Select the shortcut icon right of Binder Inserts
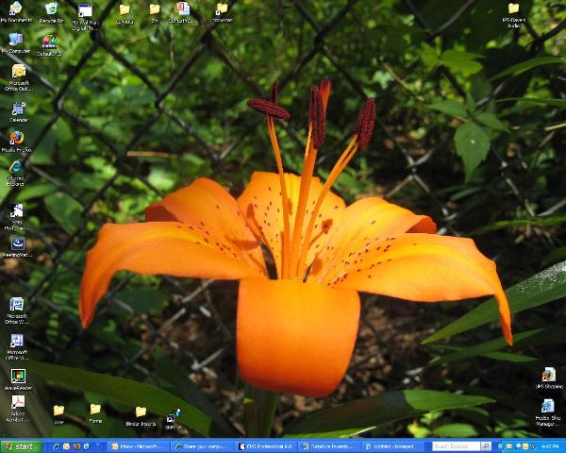The height and width of the screenshot is (453, 566). [x=174, y=419]
